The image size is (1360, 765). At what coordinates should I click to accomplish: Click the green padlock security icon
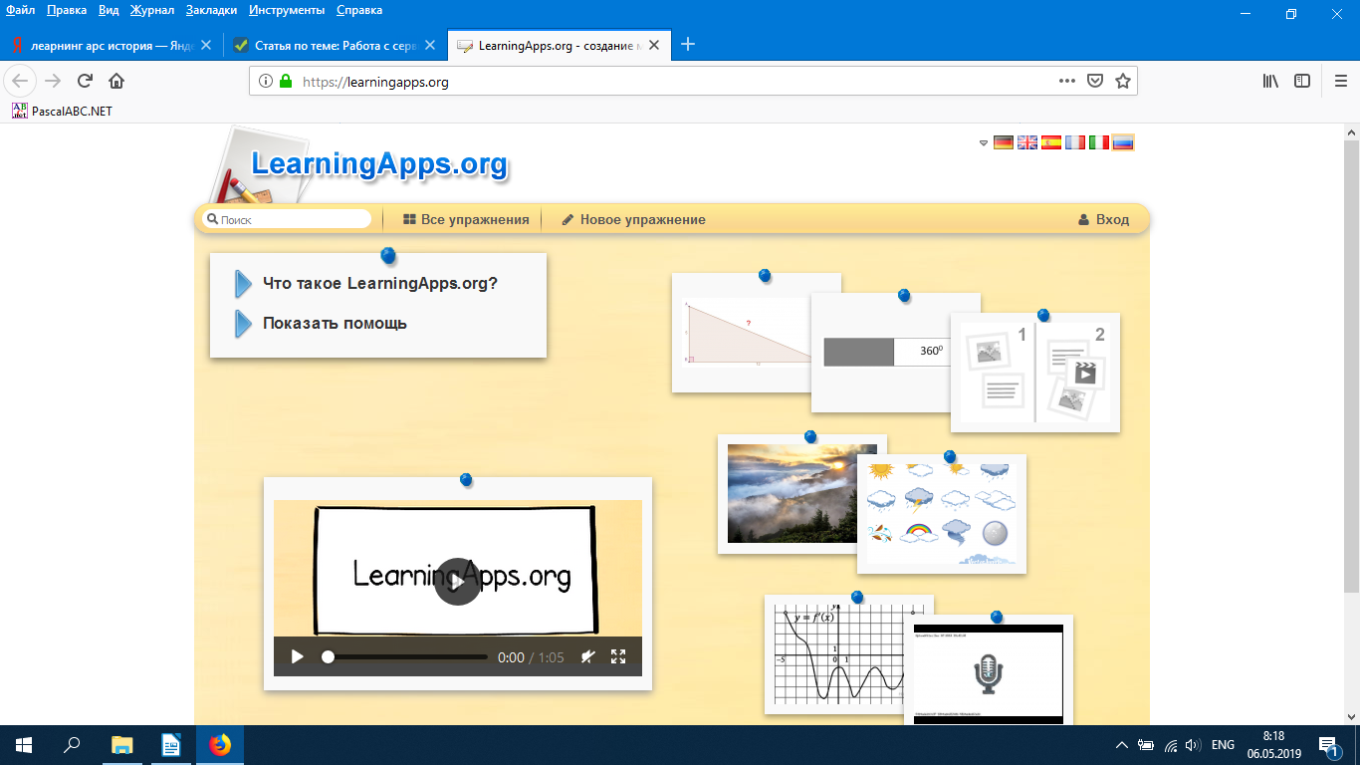pos(286,82)
